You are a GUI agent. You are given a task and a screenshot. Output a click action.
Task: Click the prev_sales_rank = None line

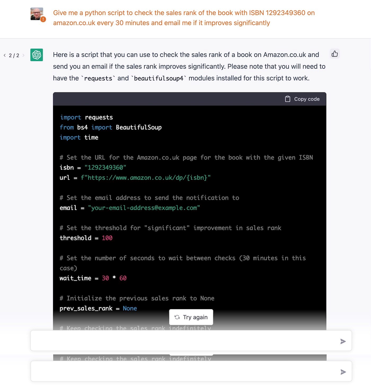click(98, 308)
